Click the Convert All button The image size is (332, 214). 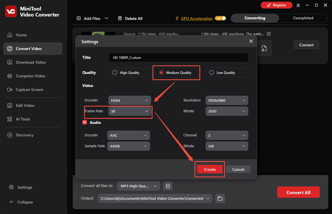click(x=298, y=192)
